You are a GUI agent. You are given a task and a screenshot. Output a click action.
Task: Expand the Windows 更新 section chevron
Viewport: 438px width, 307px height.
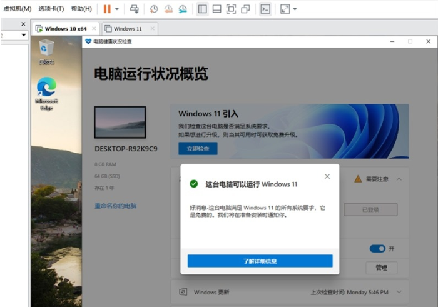(399, 292)
